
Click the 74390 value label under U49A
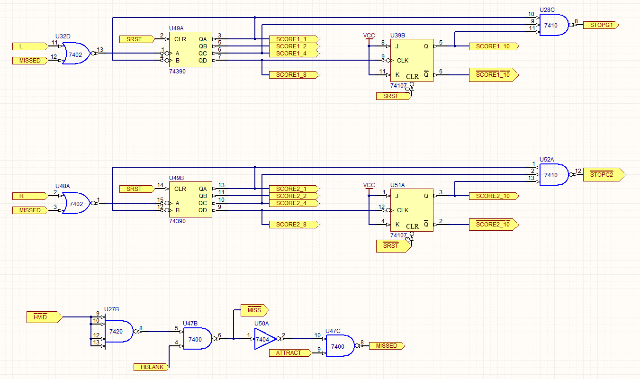coord(178,72)
